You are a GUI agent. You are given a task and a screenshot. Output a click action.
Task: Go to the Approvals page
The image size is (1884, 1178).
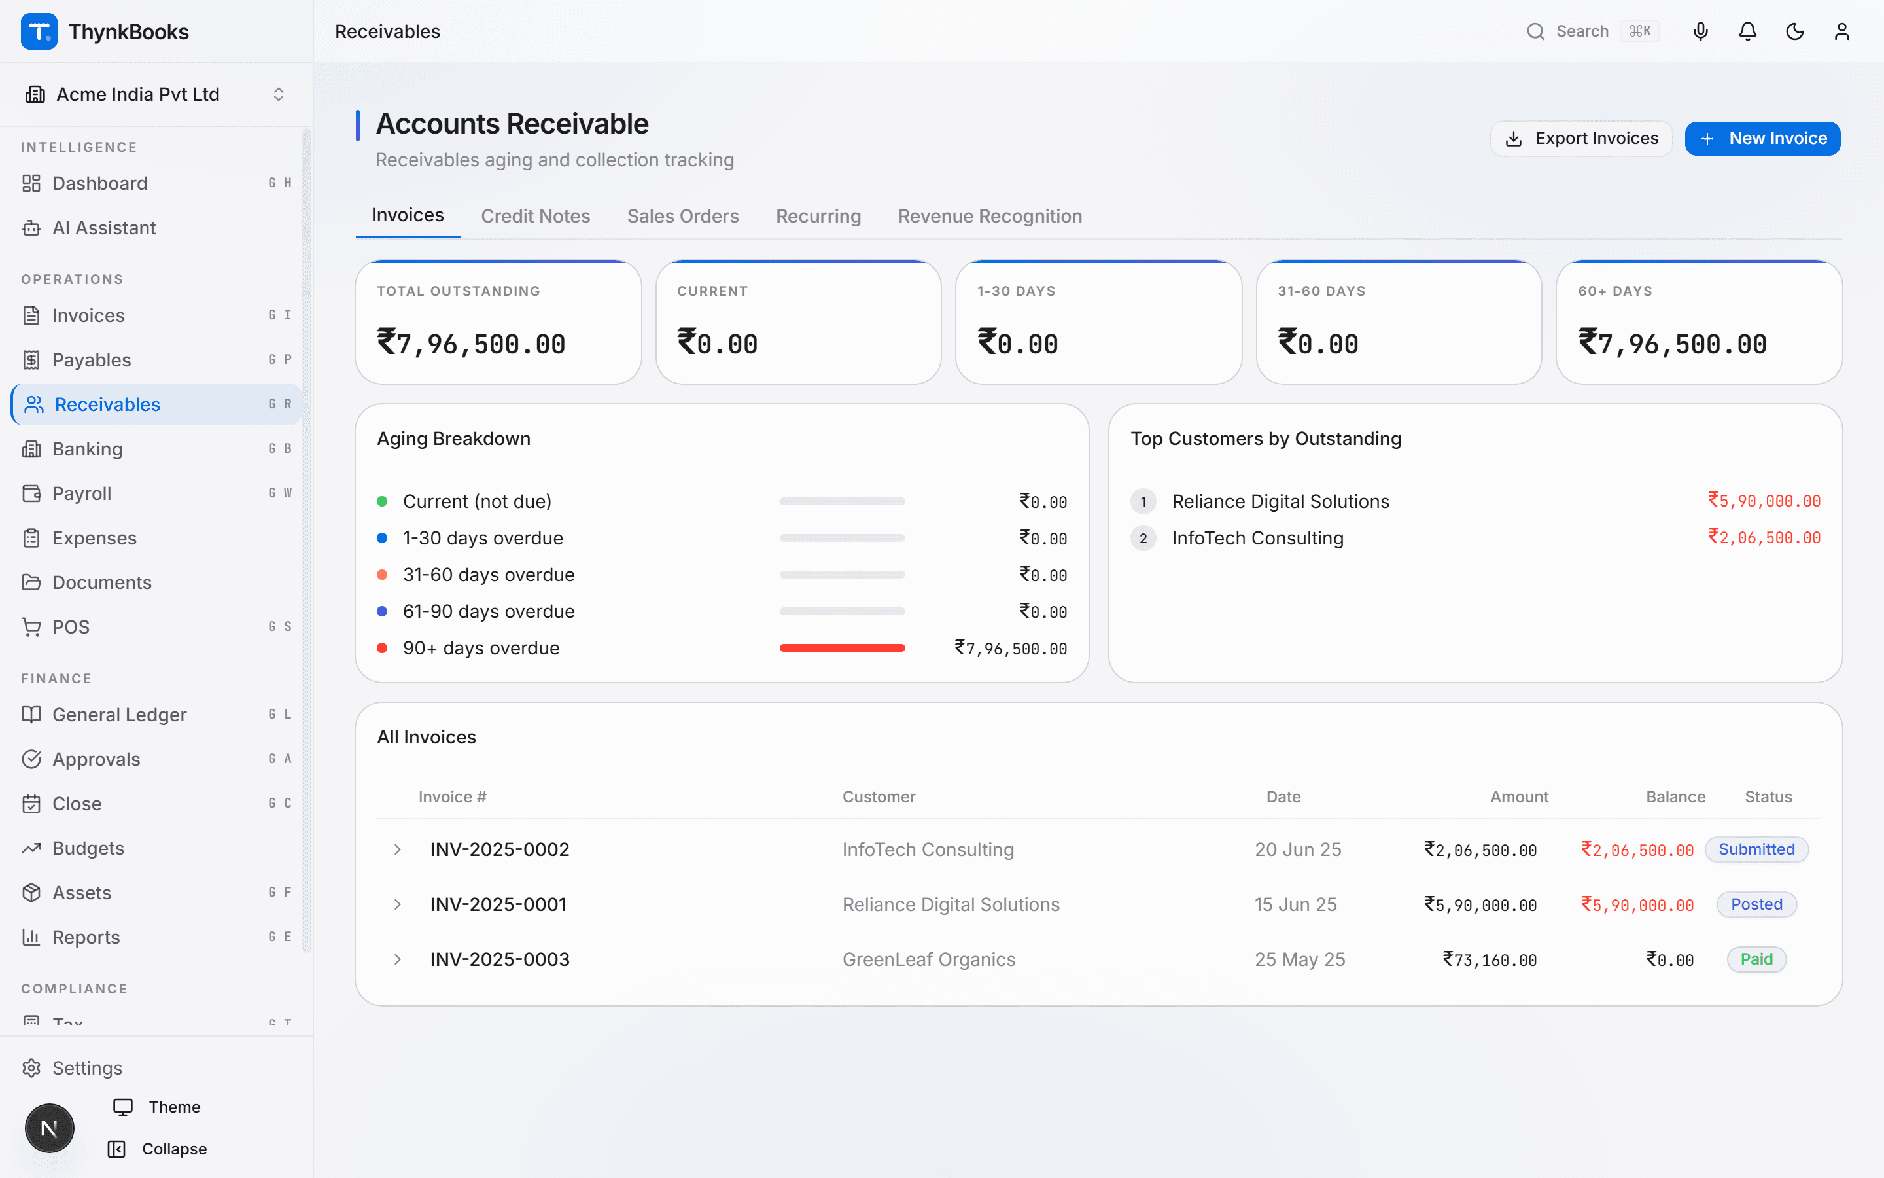pyautogui.click(x=156, y=759)
